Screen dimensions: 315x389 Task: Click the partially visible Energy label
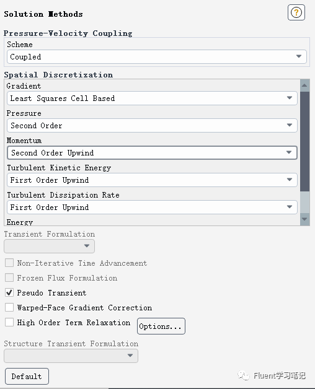[x=20, y=222]
